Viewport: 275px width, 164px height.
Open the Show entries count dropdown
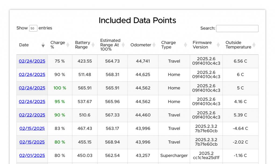(33, 28)
